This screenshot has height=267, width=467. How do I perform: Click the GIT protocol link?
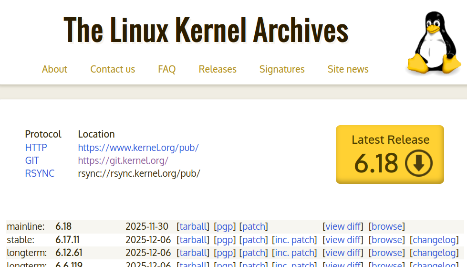32,160
